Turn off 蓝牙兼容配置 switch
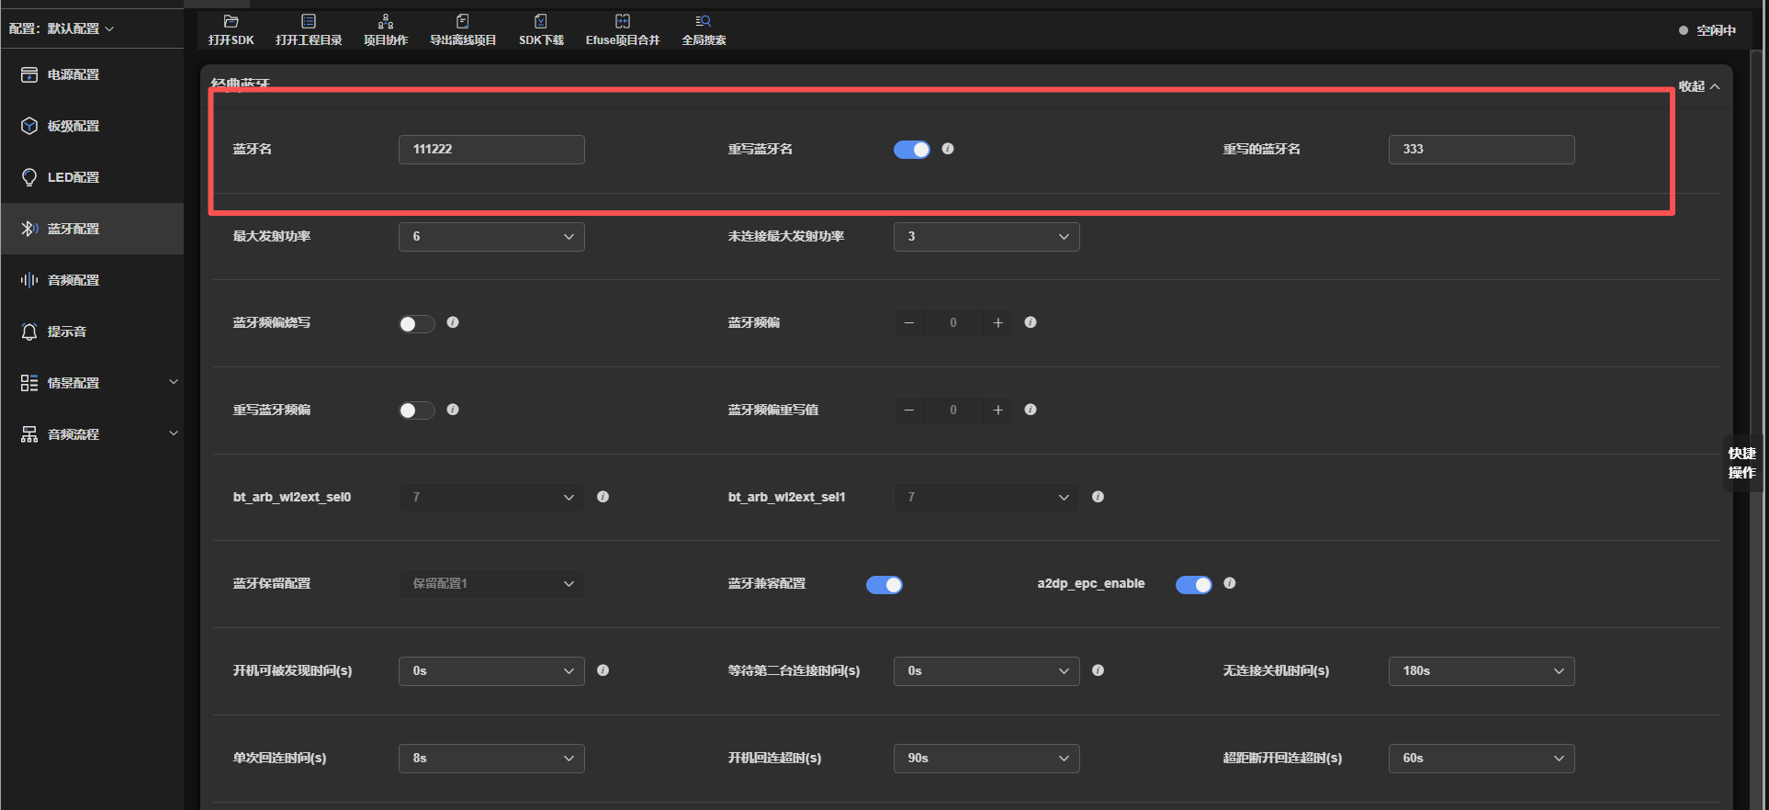Viewport: 1769px width, 810px height. point(884,585)
